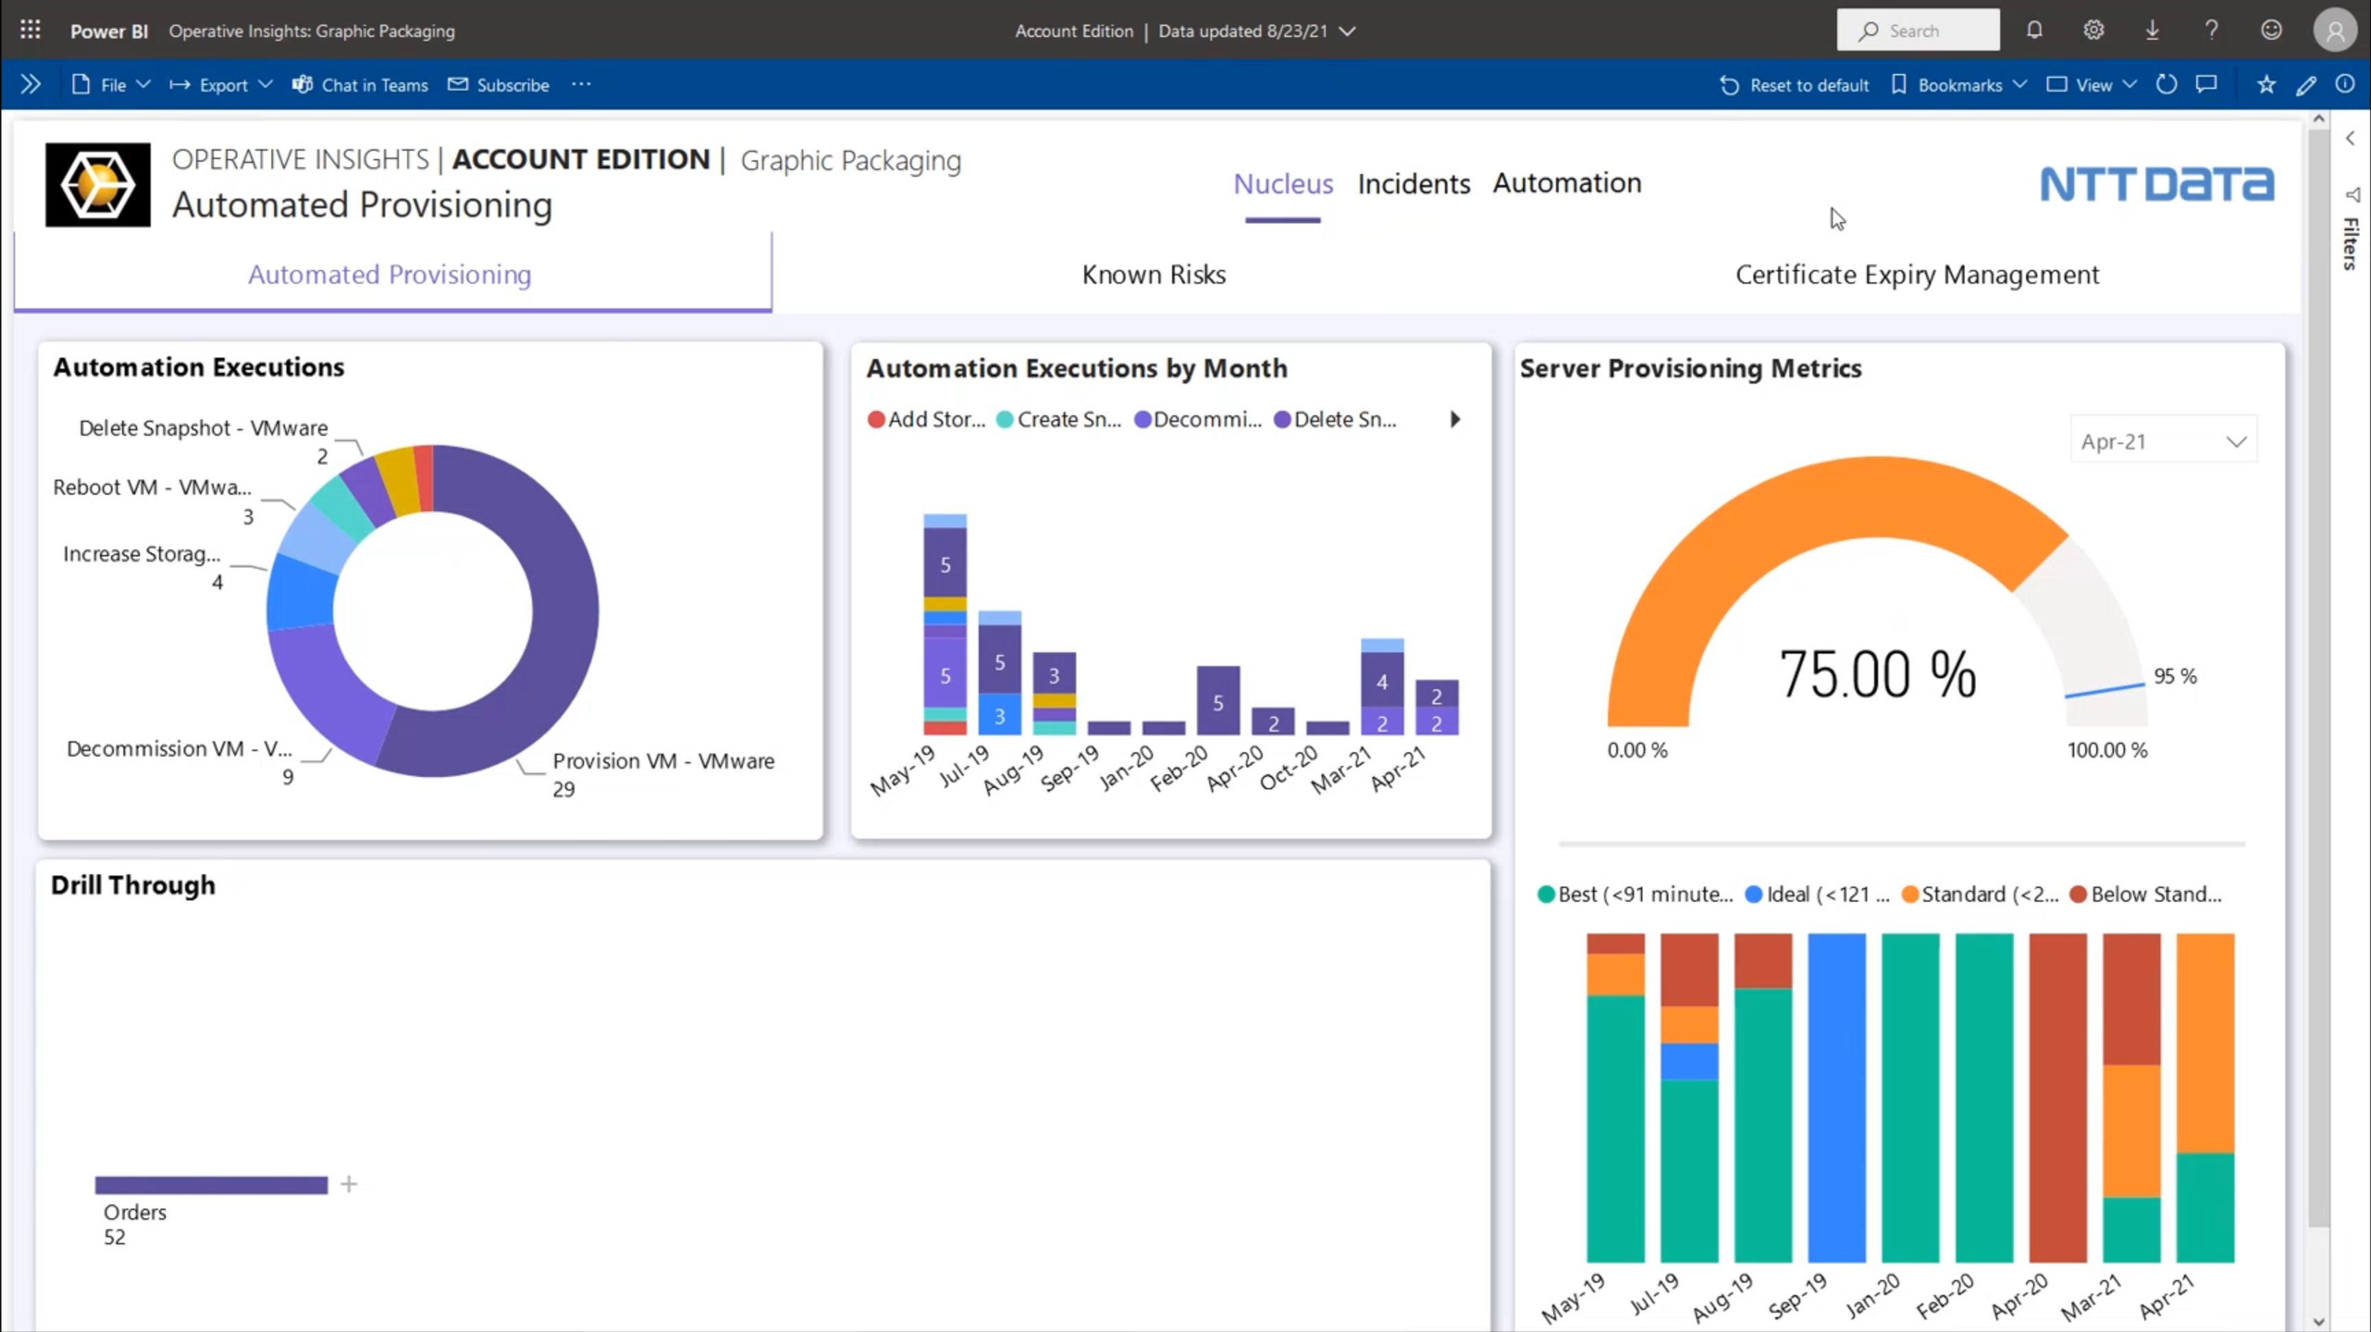Viewport: 2371px width, 1332px height.
Task: Open the app launcher waffle icon
Action: click(x=29, y=30)
